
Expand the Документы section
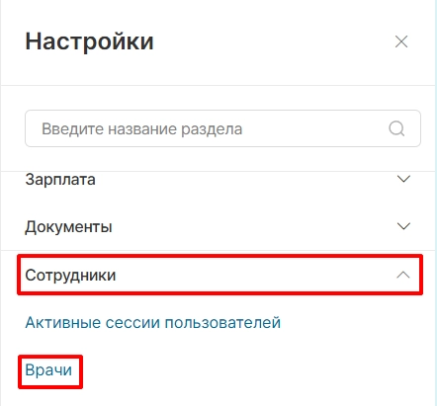tap(218, 227)
